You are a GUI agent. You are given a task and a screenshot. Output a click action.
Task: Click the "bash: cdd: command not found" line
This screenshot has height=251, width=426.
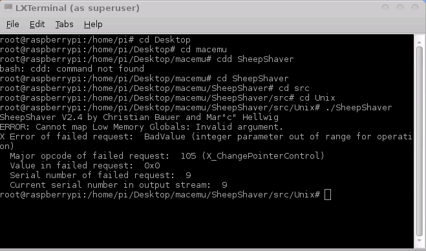(x=72, y=69)
